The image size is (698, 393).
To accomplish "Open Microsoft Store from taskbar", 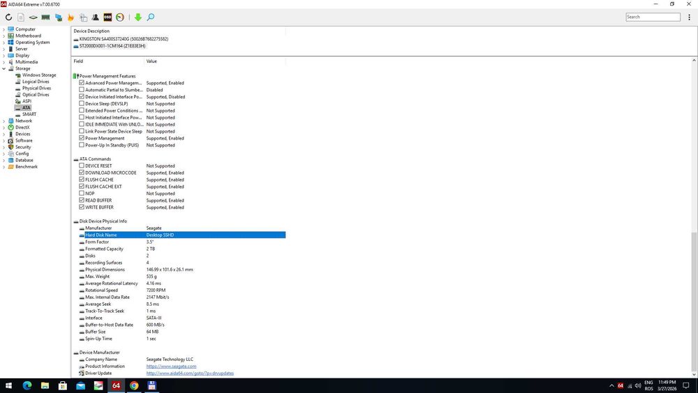I will pyautogui.click(x=63, y=385).
